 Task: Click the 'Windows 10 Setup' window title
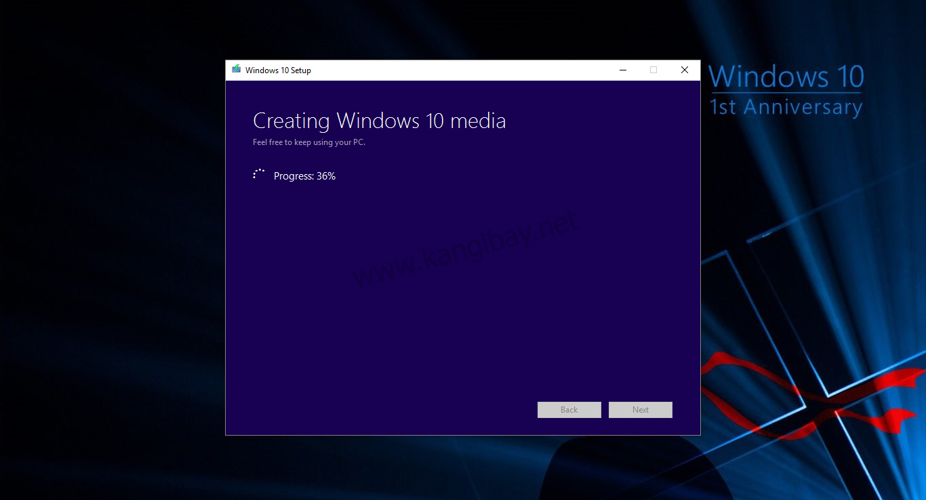click(x=278, y=70)
